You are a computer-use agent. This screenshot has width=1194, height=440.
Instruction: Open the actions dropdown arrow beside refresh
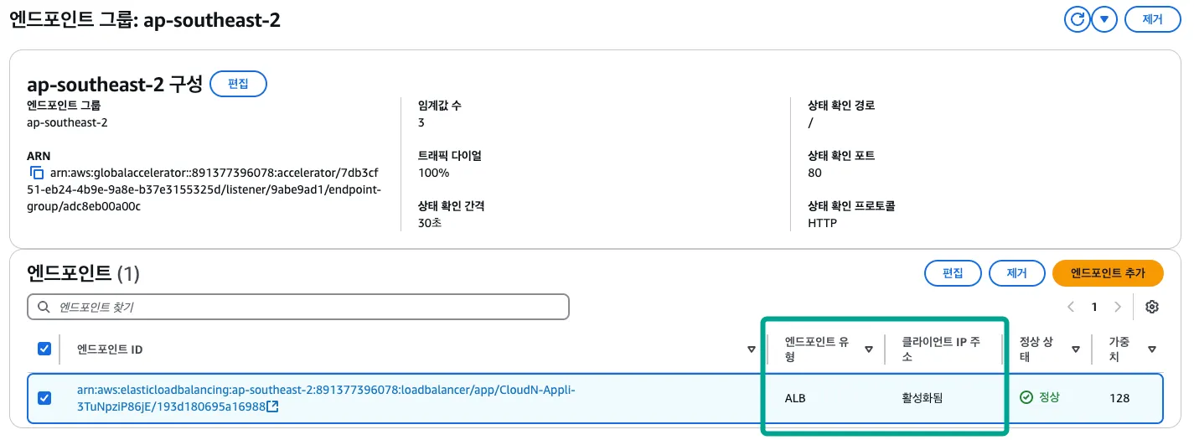point(1104,19)
